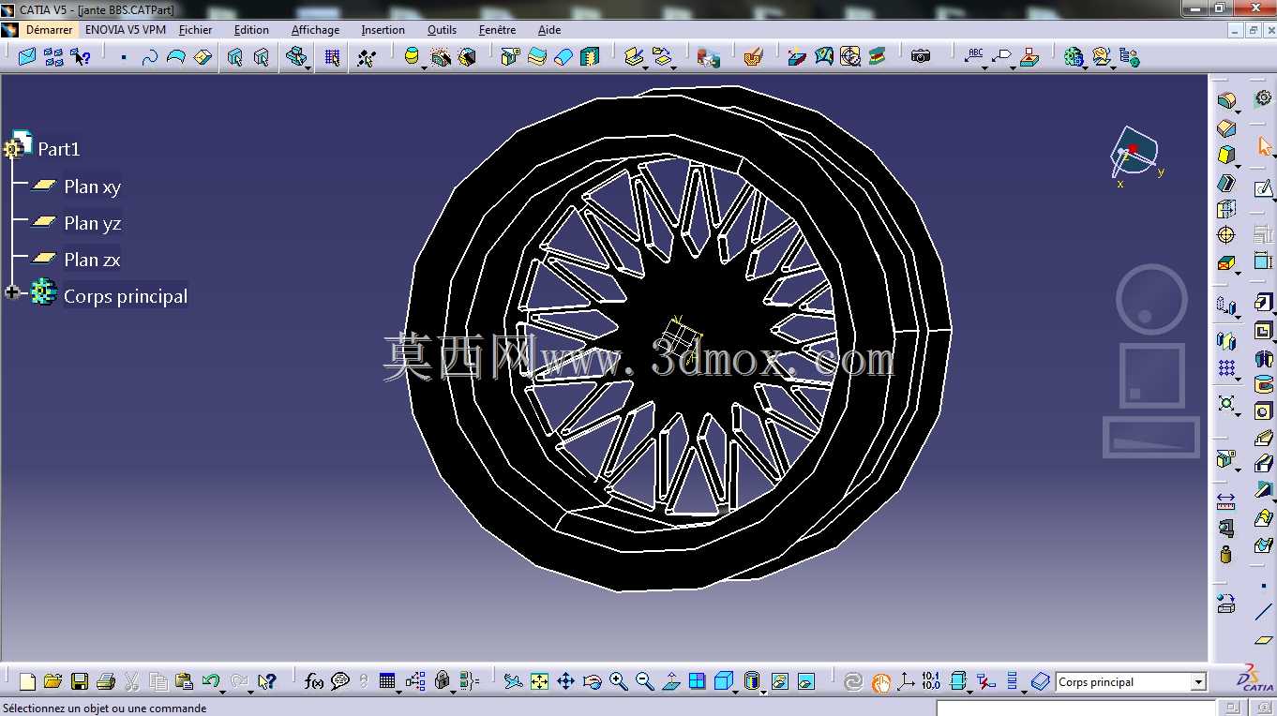Open the Démarrer menu

(49, 30)
